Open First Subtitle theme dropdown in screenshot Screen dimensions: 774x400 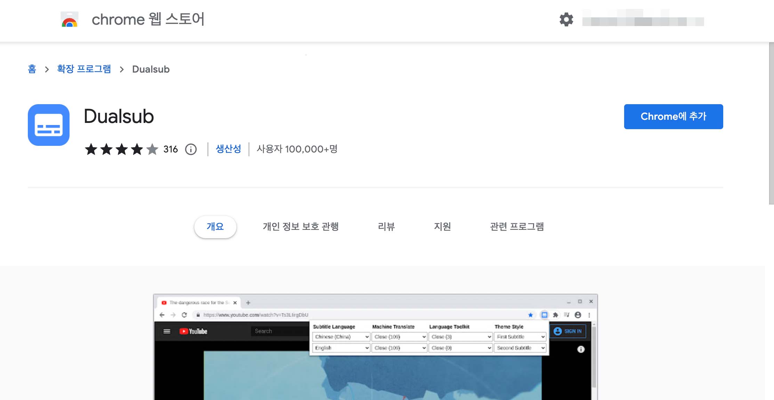click(x=520, y=337)
